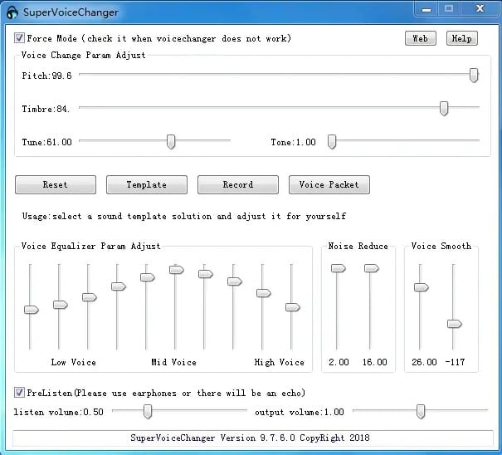Screen dimensions: 502x455
Task: Click the Timbre slider handle
Action: pos(444,108)
